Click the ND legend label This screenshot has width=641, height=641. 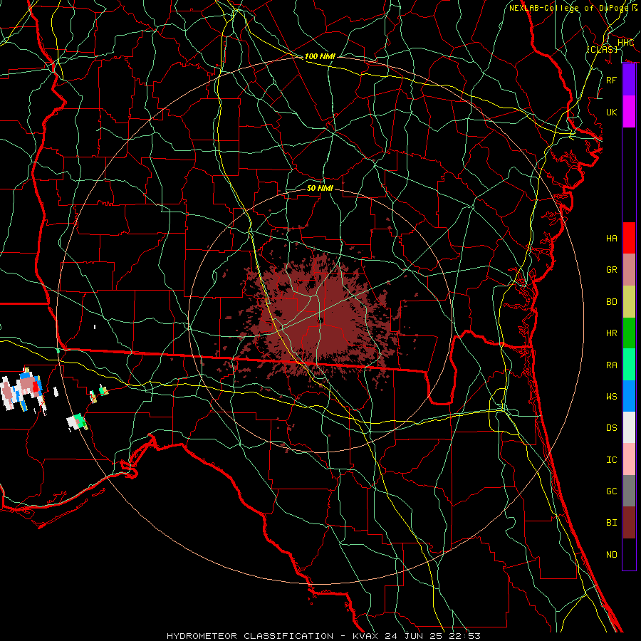click(x=612, y=555)
